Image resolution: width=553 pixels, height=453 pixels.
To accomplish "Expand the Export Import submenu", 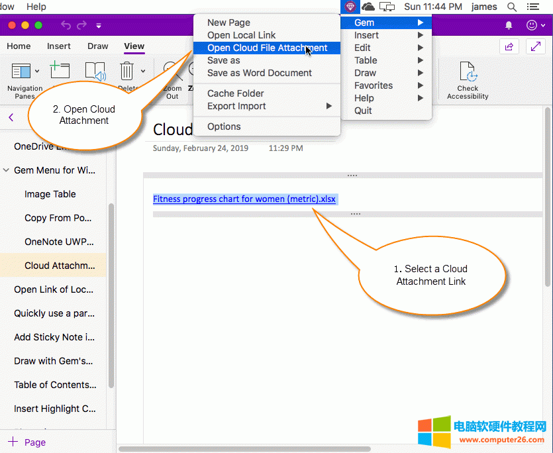I will [266, 106].
